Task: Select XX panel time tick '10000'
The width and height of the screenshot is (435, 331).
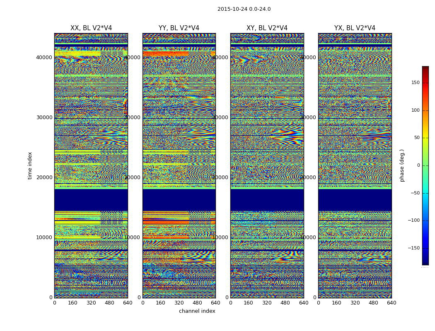Action: point(44,237)
